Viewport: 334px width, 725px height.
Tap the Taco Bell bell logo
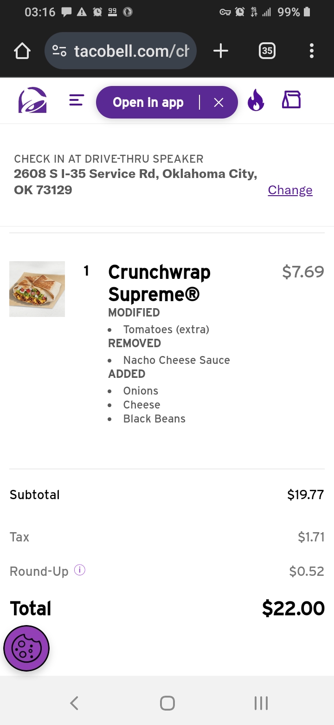pos(32,100)
